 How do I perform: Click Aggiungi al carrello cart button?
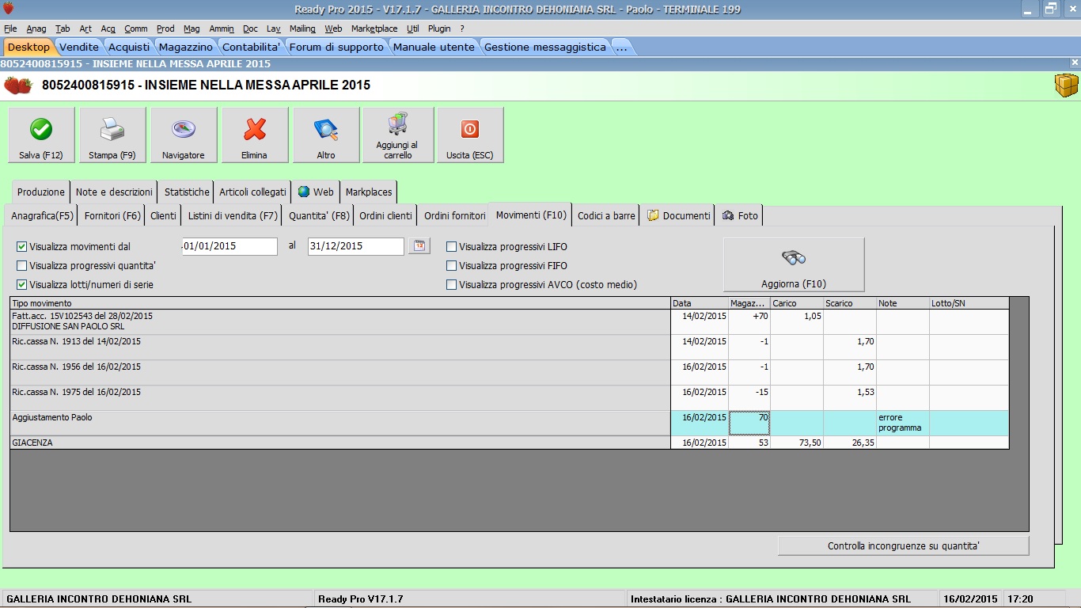[x=397, y=135]
